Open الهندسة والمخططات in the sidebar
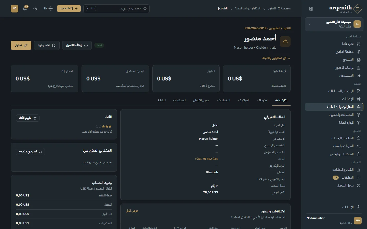Screen dimensions: 367x229 pyautogui.click(x=334, y=91)
